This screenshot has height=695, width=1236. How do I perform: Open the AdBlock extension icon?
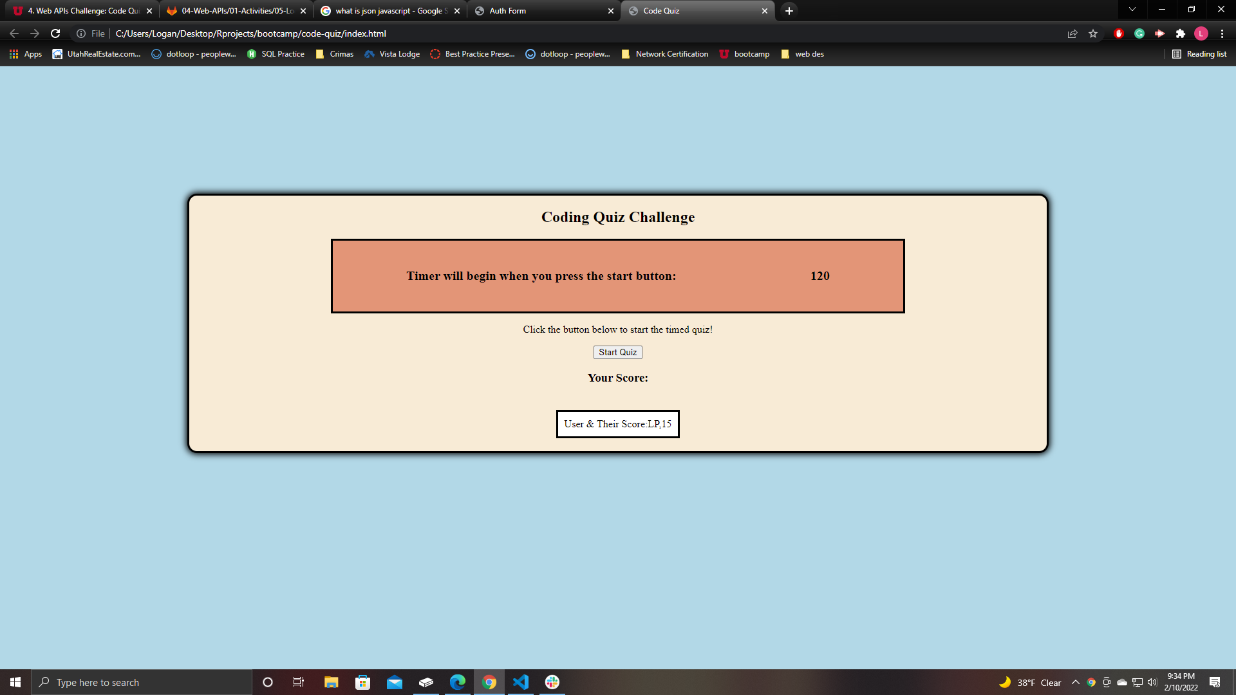(x=1119, y=33)
